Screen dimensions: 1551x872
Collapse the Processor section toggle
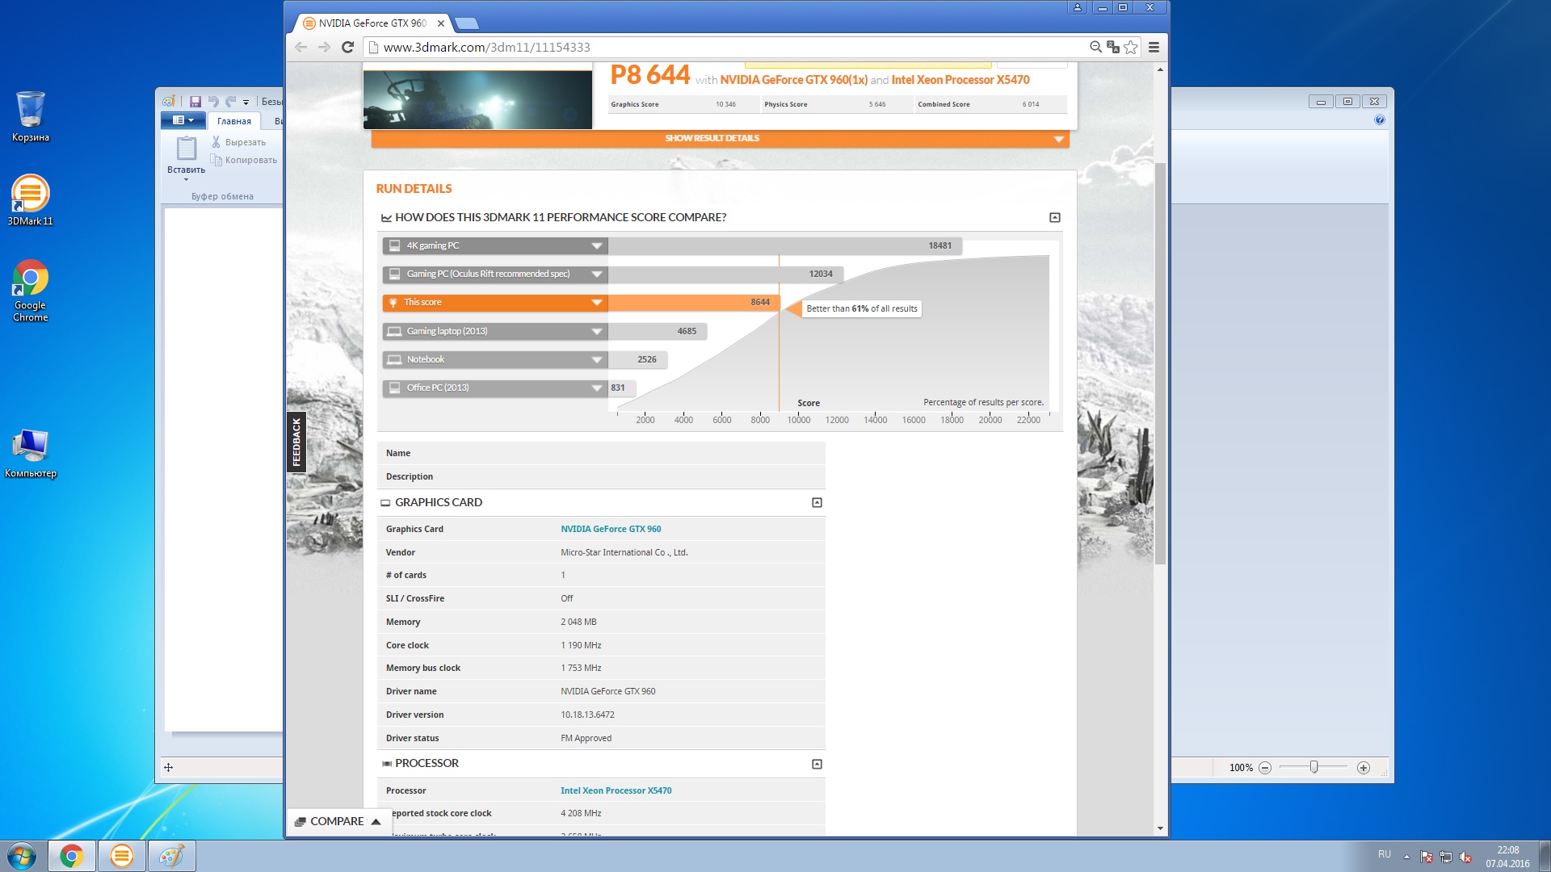(x=817, y=764)
